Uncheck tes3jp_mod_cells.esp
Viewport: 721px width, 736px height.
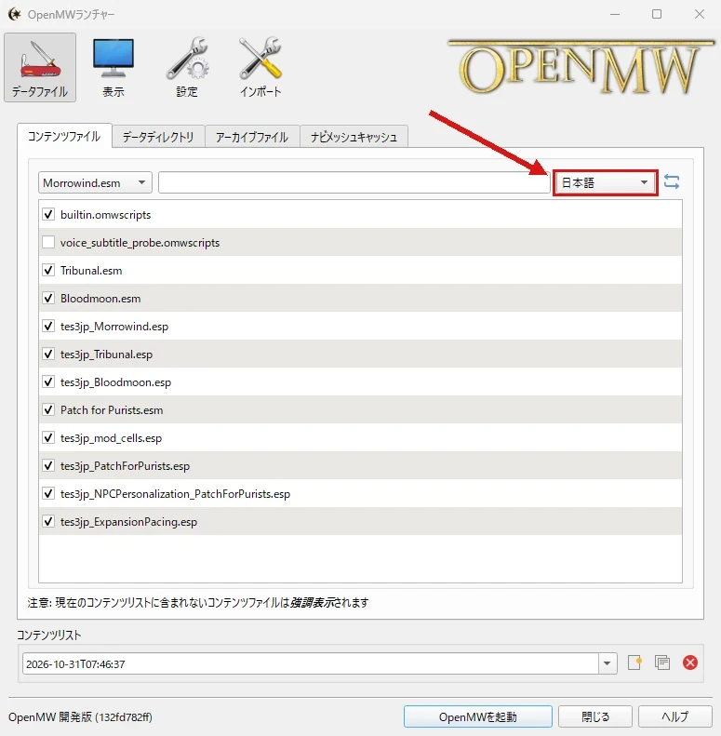48,438
